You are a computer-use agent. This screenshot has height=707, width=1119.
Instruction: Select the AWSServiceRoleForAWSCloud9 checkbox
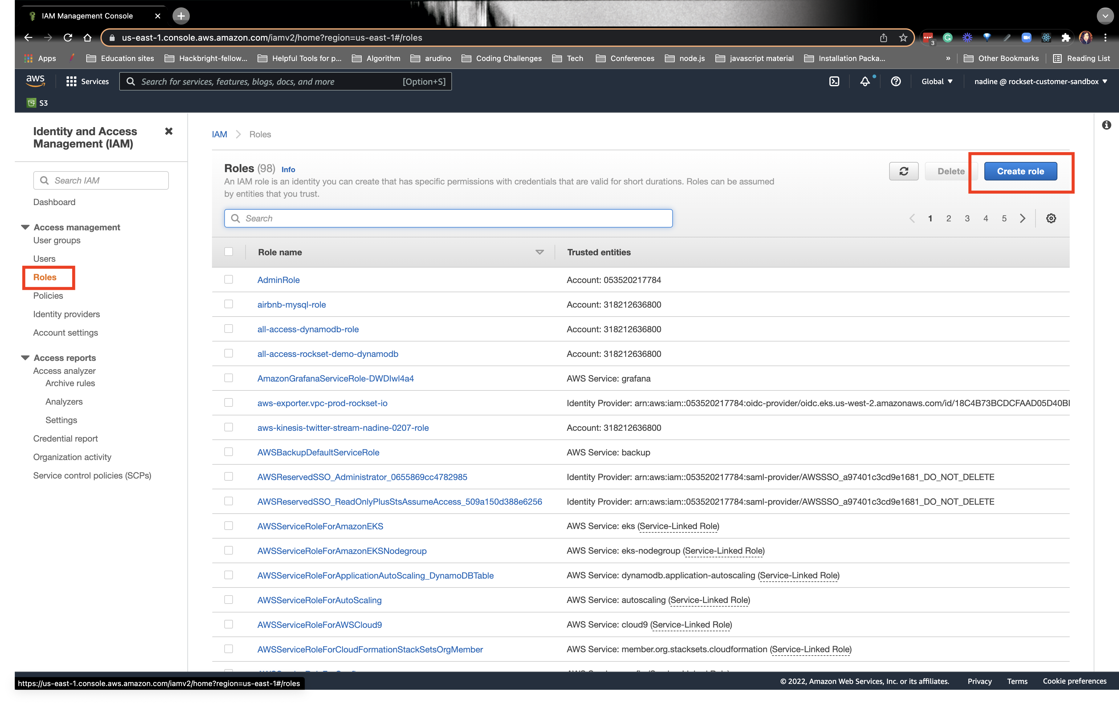[228, 624]
